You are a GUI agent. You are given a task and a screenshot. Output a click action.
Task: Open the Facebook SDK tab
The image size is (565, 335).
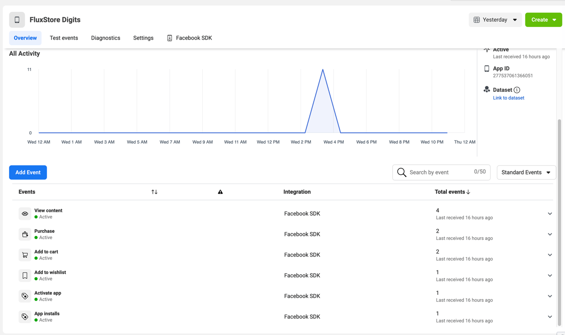coord(189,38)
